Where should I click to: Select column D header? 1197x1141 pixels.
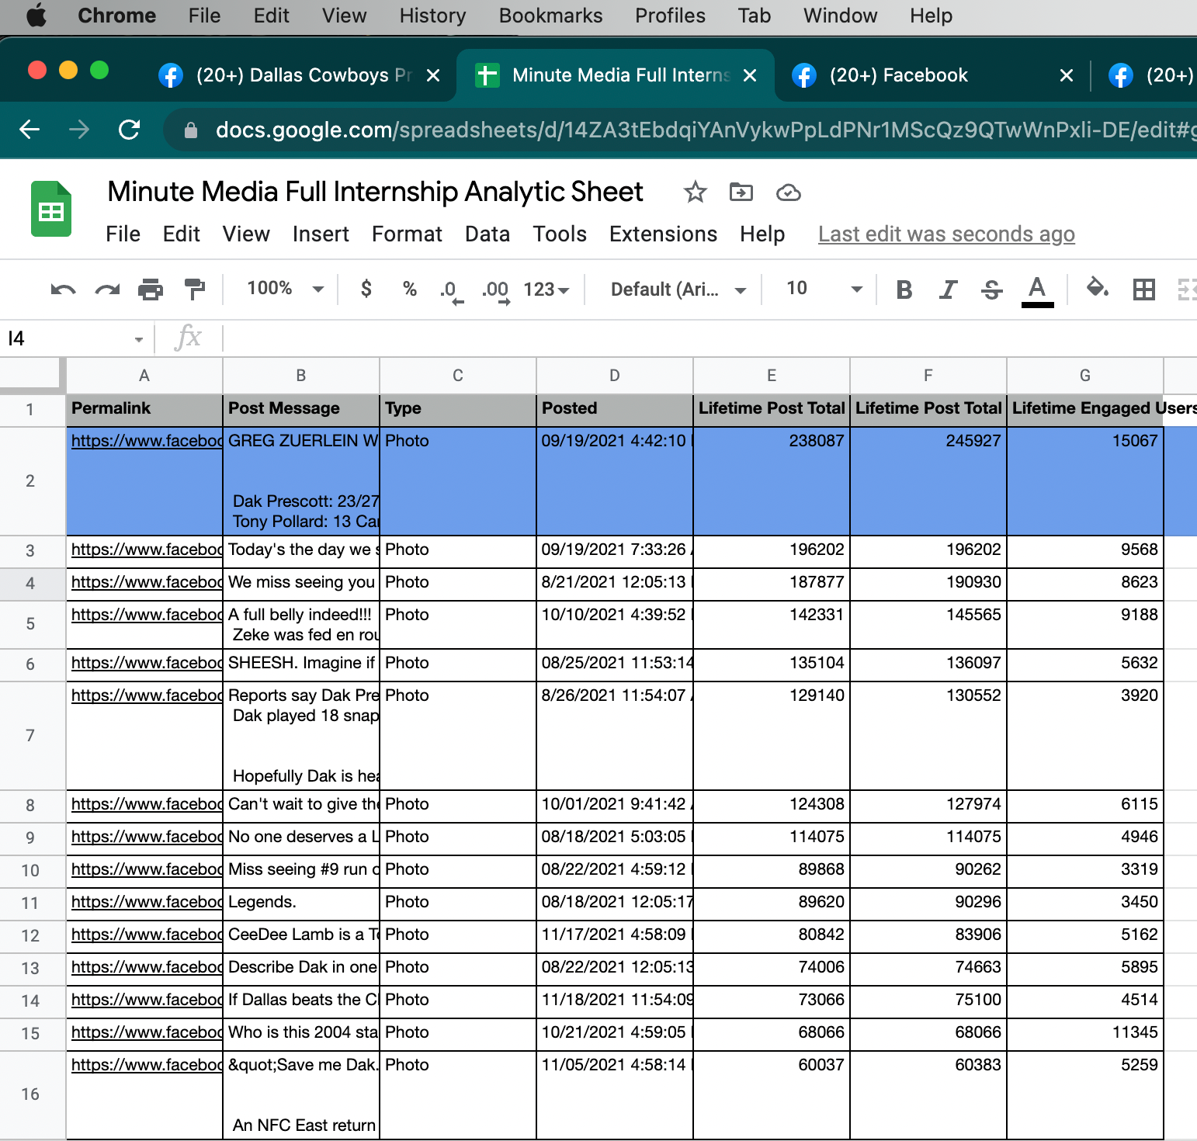click(x=614, y=376)
